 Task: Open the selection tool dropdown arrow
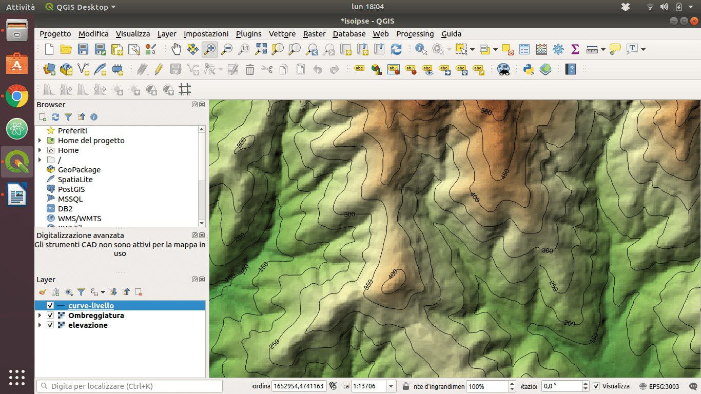(x=472, y=49)
